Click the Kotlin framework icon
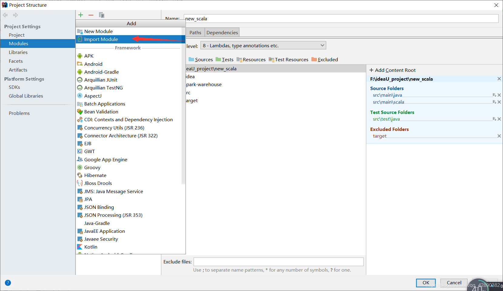Viewport: 503px width, 291px height. click(x=80, y=247)
